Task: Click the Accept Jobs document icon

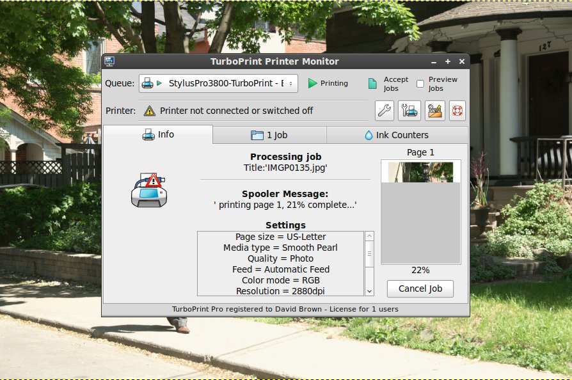Action: click(372, 84)
